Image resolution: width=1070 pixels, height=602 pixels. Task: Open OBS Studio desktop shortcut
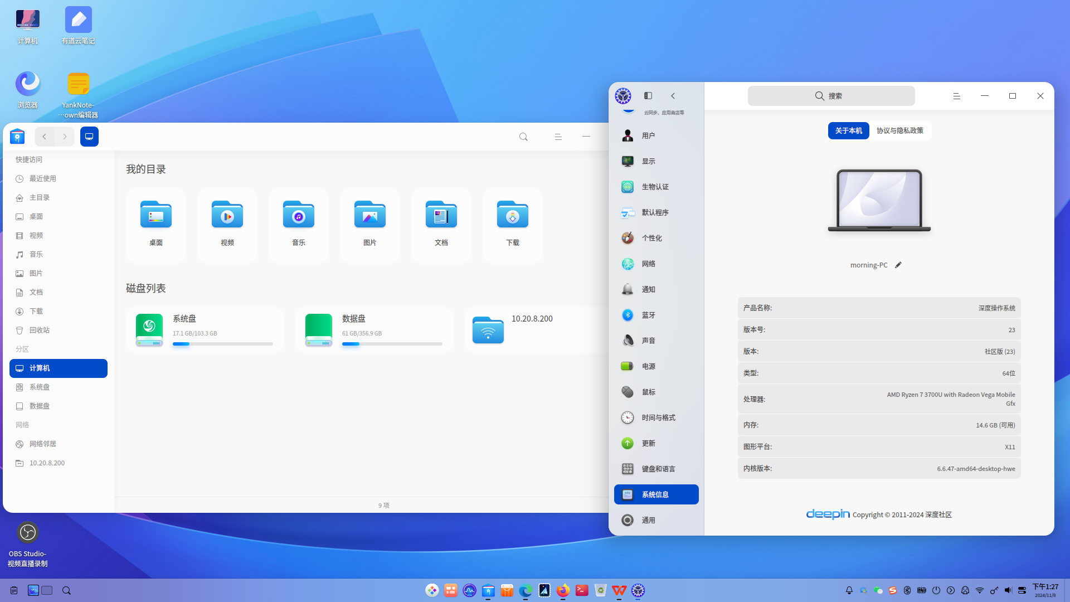point(28,544)
